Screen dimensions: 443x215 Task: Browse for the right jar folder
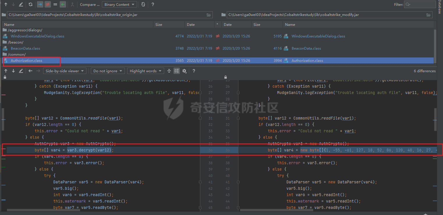[428, 15]
